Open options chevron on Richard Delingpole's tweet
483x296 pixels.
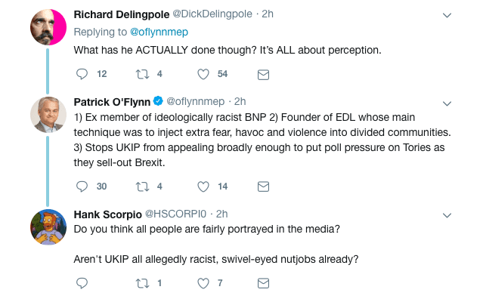(447, 15)
